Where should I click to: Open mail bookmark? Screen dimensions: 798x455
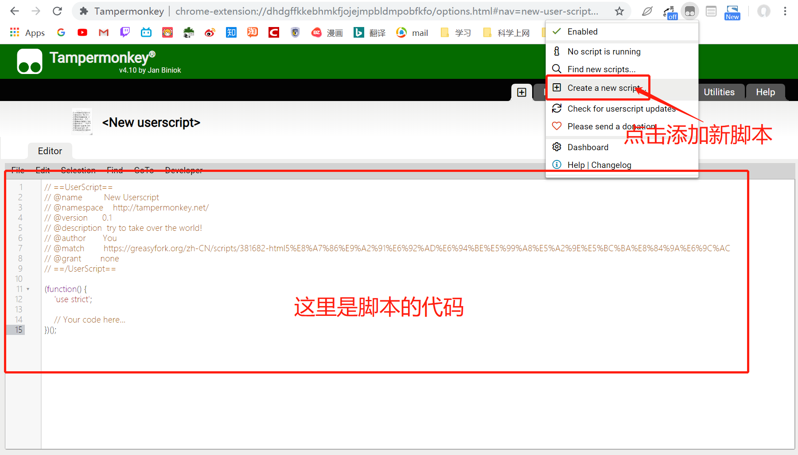[x=412, y=32]
